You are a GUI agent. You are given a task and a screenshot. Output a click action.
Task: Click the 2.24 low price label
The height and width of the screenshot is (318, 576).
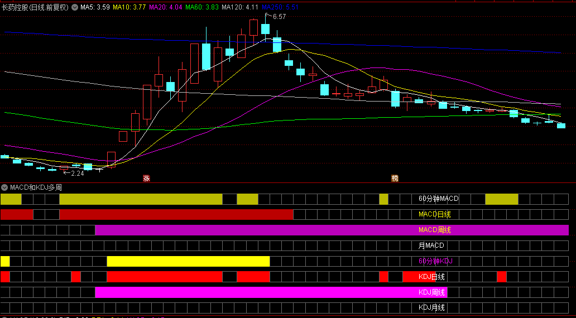(x=78, y=174)
